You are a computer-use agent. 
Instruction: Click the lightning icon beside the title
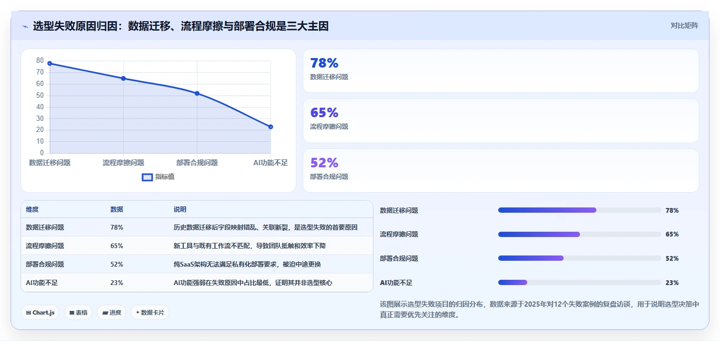25,26
